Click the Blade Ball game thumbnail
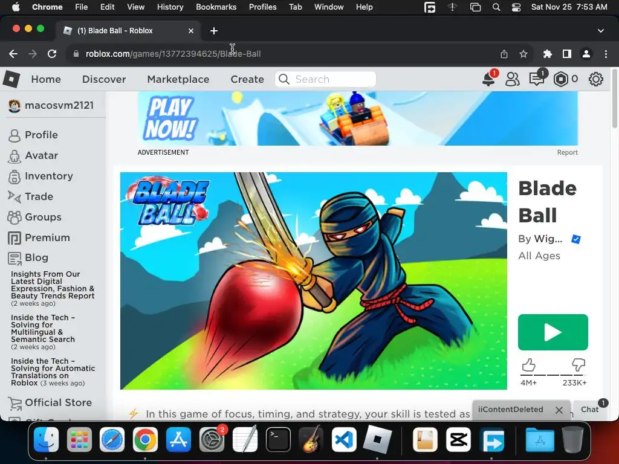The image size is (619, 464). (x=314, y=281)
